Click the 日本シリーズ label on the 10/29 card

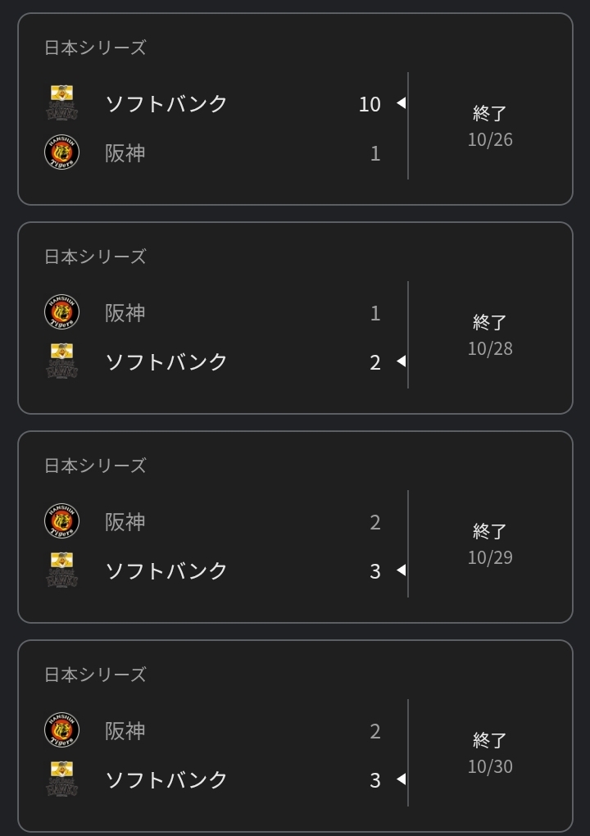coord(95,466)
